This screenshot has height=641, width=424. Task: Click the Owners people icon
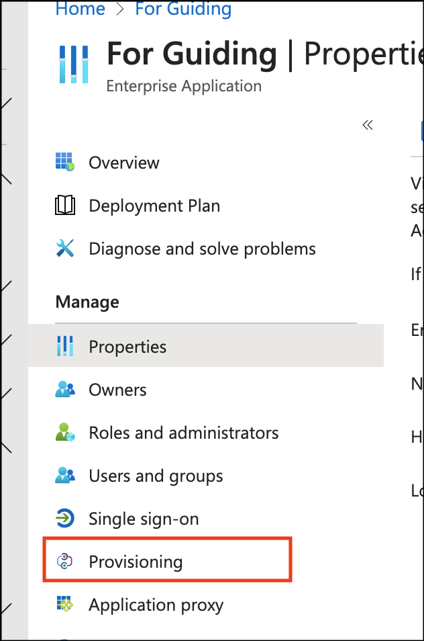point(65,390)
